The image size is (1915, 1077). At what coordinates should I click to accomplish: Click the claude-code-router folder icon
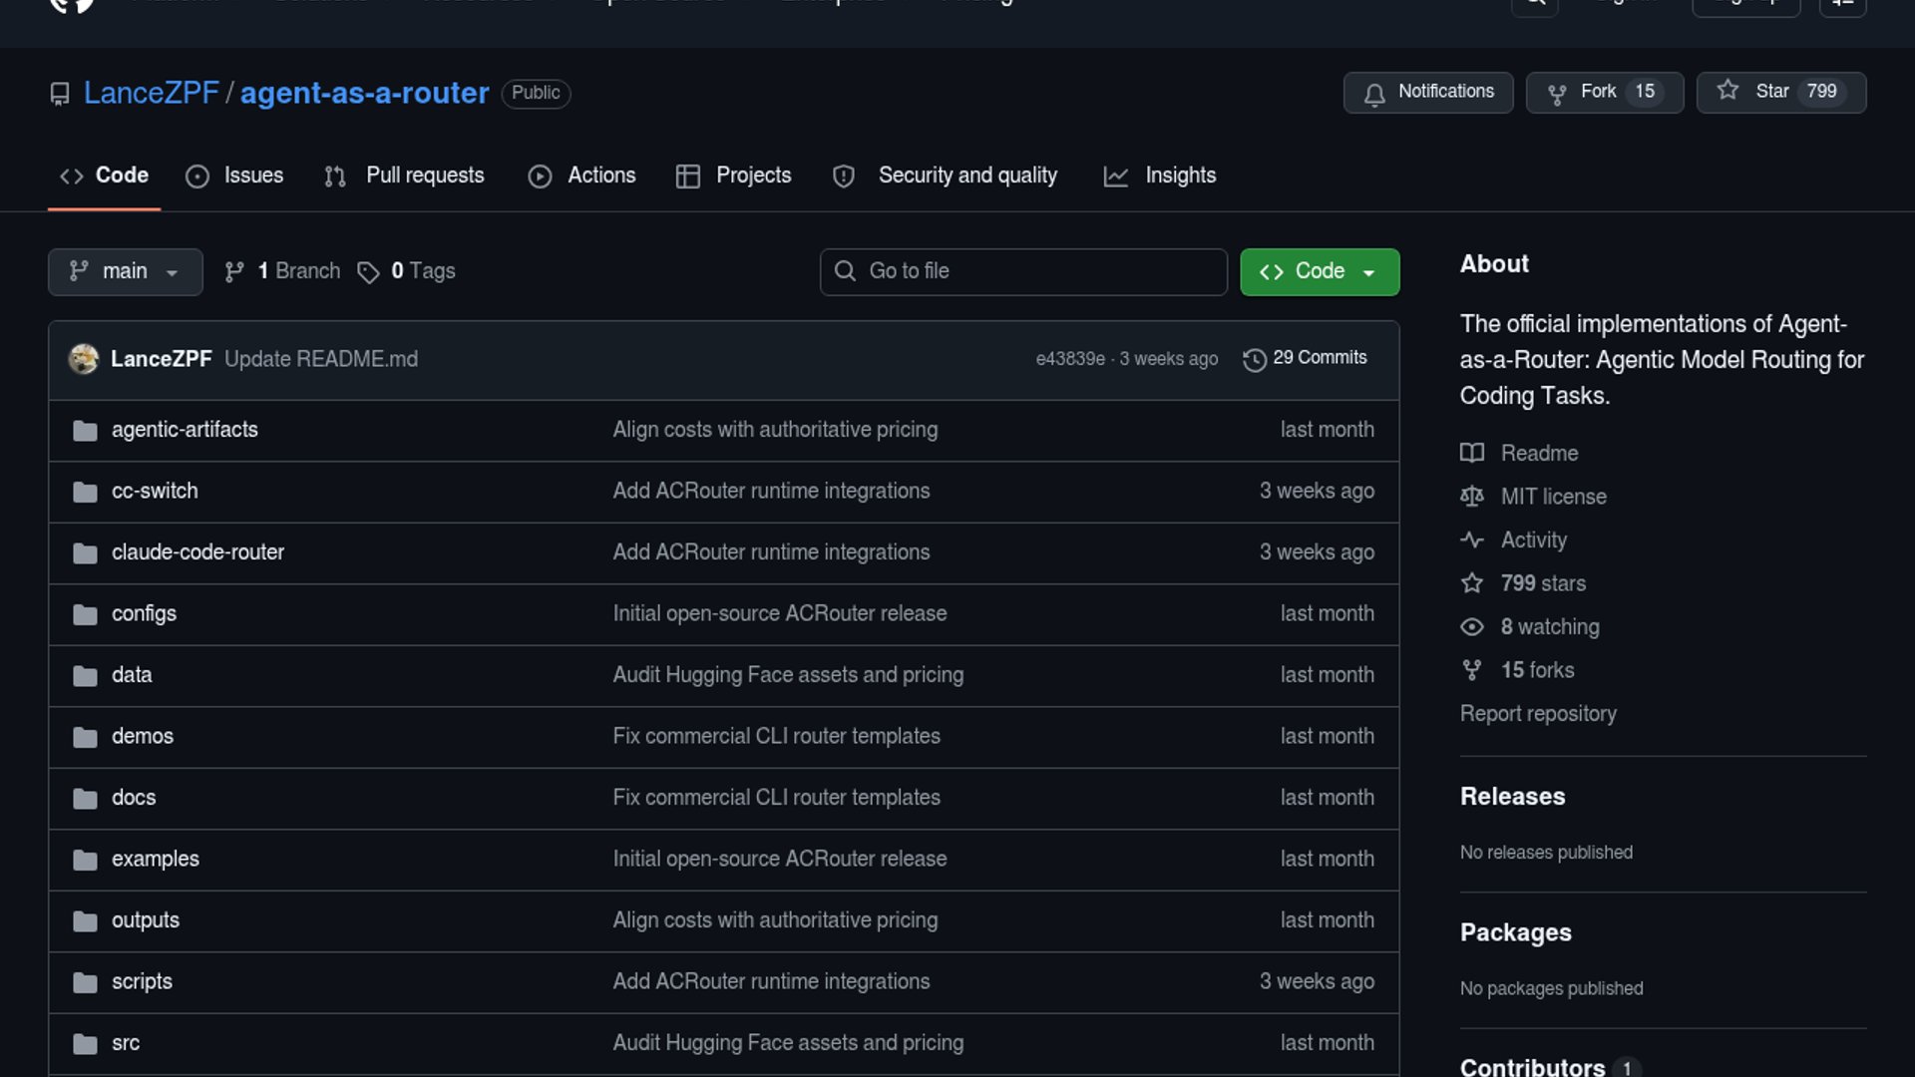pos(85,553)
